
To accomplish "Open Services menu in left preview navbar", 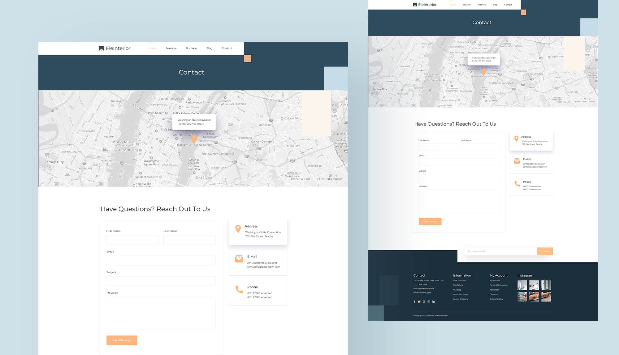I will (x=171, y=48).
